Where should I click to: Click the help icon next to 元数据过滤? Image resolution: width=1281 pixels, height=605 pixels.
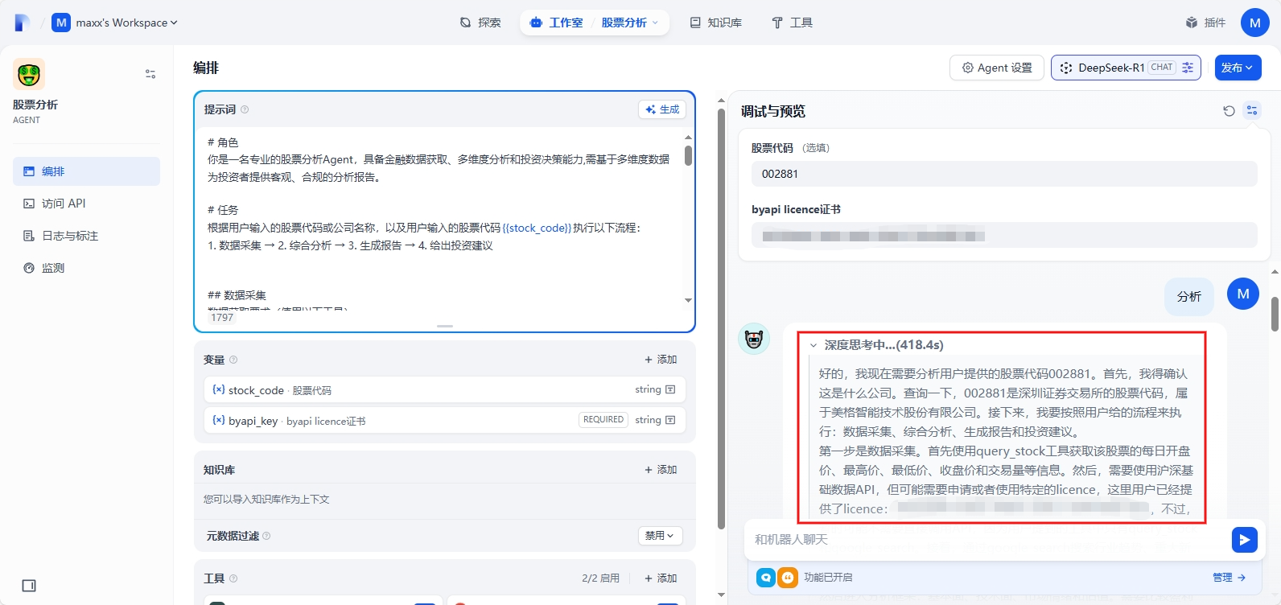coord(266,536)
